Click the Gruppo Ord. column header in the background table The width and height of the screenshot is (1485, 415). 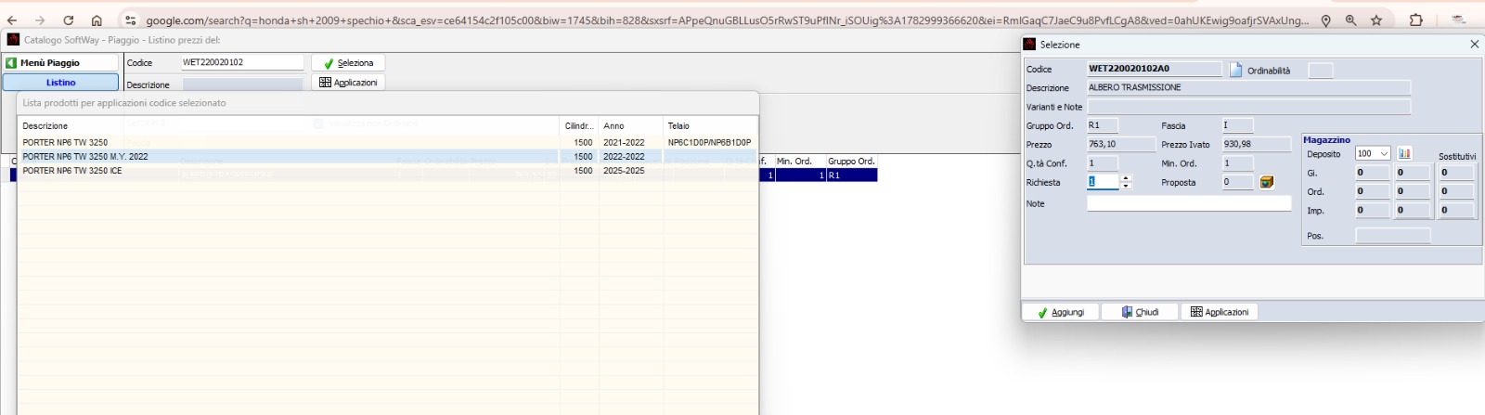pos(851,161)
